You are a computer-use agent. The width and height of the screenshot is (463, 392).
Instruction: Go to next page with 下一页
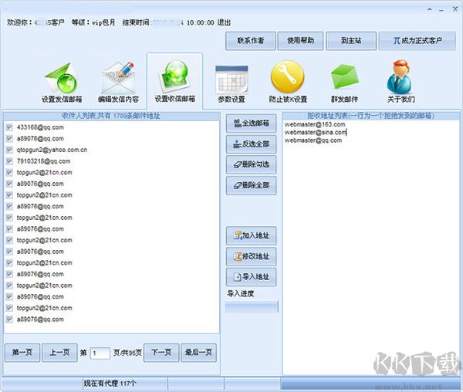[161, 353]
